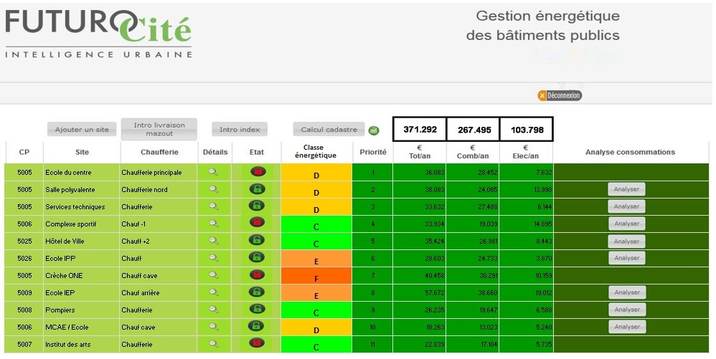Image resolution: width=716 pixels, height=359 pixels.
Task: Open details magnifier for Ecole IPP
Action: point(213,258)
